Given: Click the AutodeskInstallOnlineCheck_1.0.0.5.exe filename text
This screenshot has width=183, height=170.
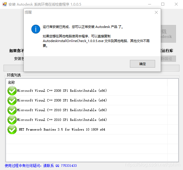Looking at the screenshot, I should click(x=73, y=41).
